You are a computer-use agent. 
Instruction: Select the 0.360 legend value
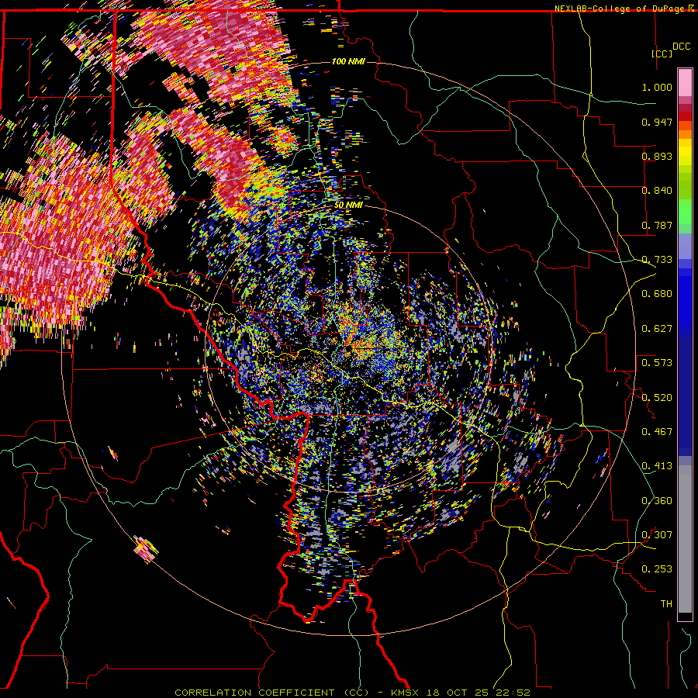click(657, 501)
